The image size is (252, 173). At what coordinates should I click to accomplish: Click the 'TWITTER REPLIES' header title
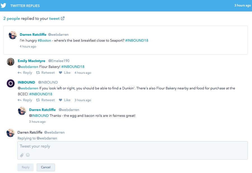coord(25,6)
